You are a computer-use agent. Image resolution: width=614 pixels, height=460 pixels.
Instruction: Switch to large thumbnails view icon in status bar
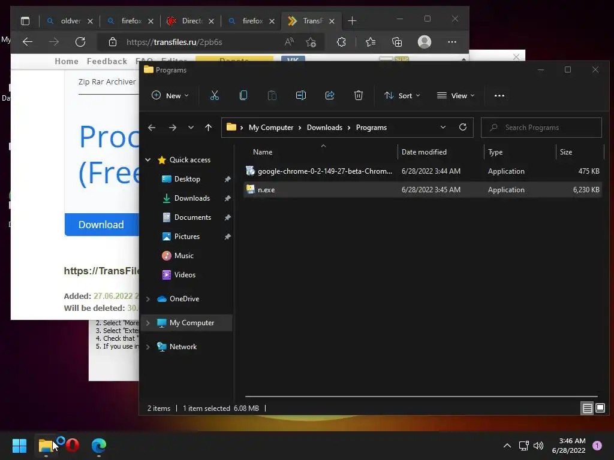point(600,408)
